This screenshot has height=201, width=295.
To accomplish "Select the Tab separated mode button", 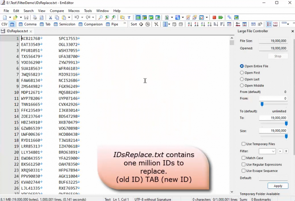I will click(x=45, y=24).
